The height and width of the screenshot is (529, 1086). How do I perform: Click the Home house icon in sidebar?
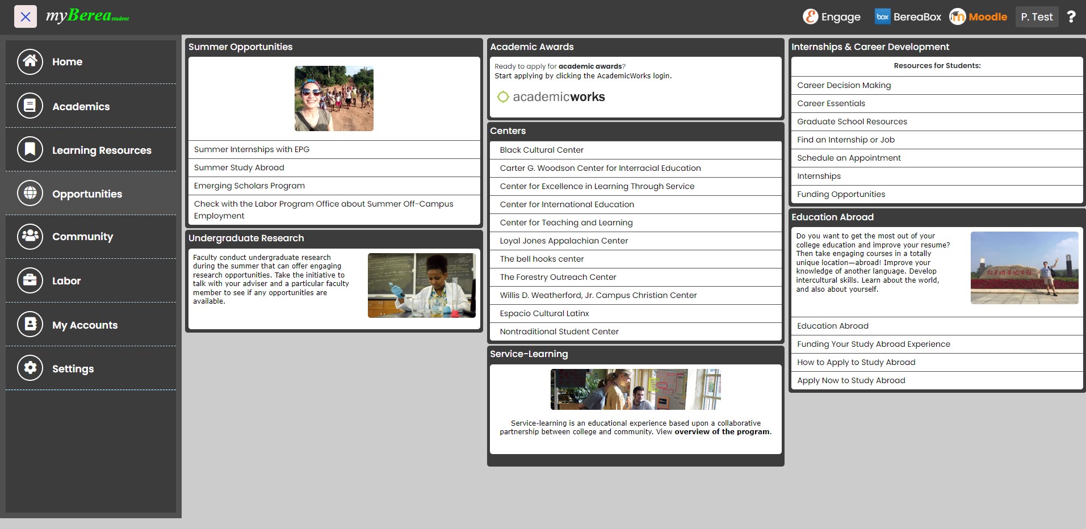[30, 62]
